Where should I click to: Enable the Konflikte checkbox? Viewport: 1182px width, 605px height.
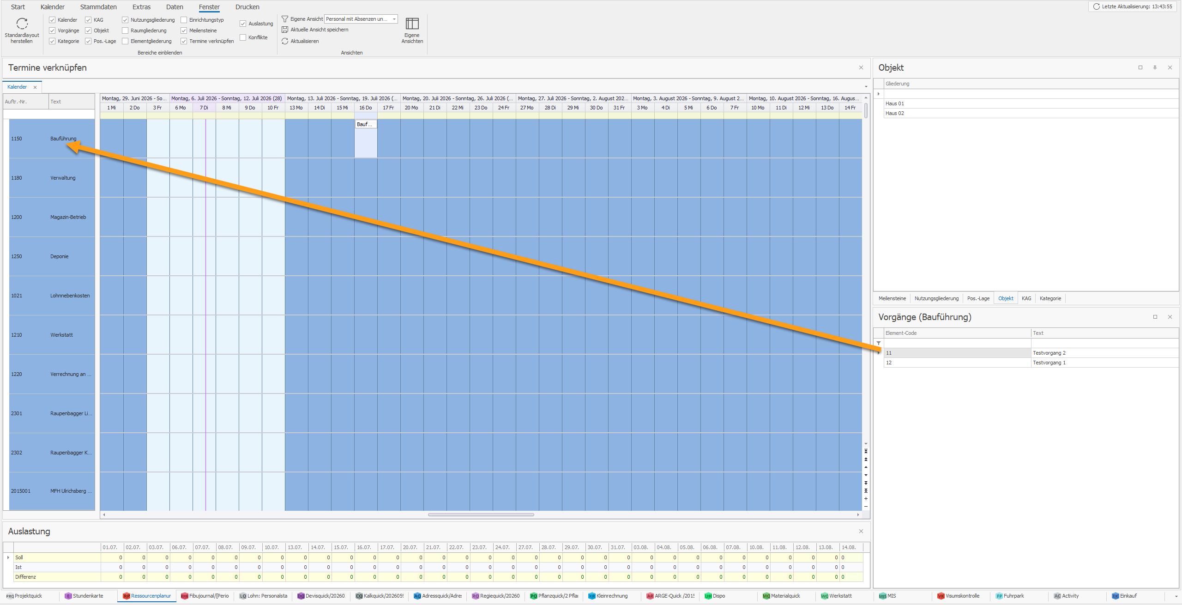pos(243,37)
